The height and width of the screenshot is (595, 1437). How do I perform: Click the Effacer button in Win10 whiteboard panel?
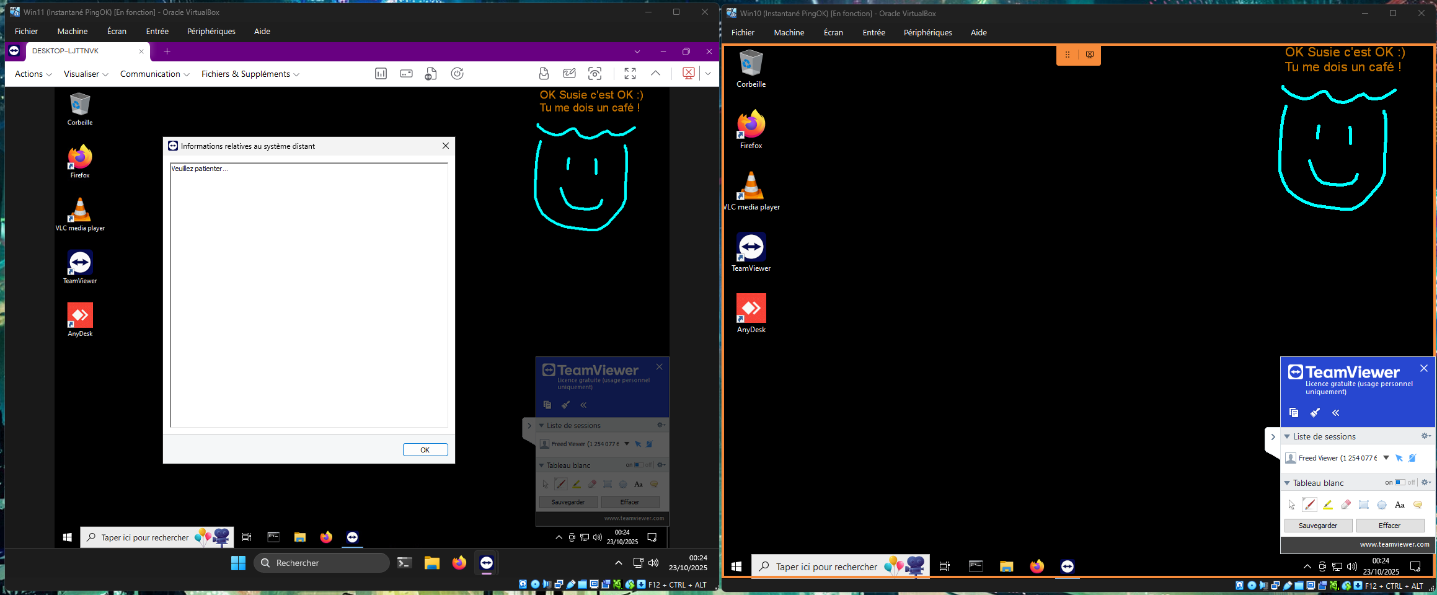[x=1389, y=526]
